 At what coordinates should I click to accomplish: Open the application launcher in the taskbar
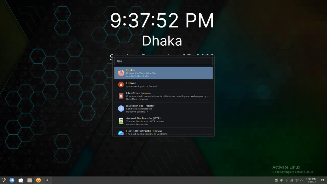(x=4, y=180)
